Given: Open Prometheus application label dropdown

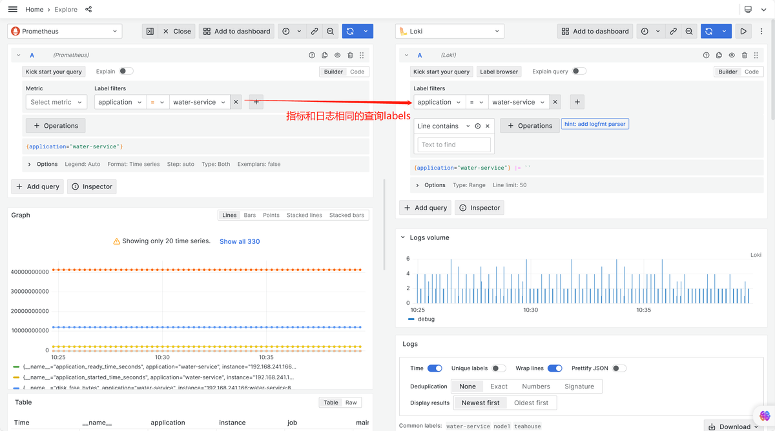Looking at the screenshot, I should [x=119, y=102].
